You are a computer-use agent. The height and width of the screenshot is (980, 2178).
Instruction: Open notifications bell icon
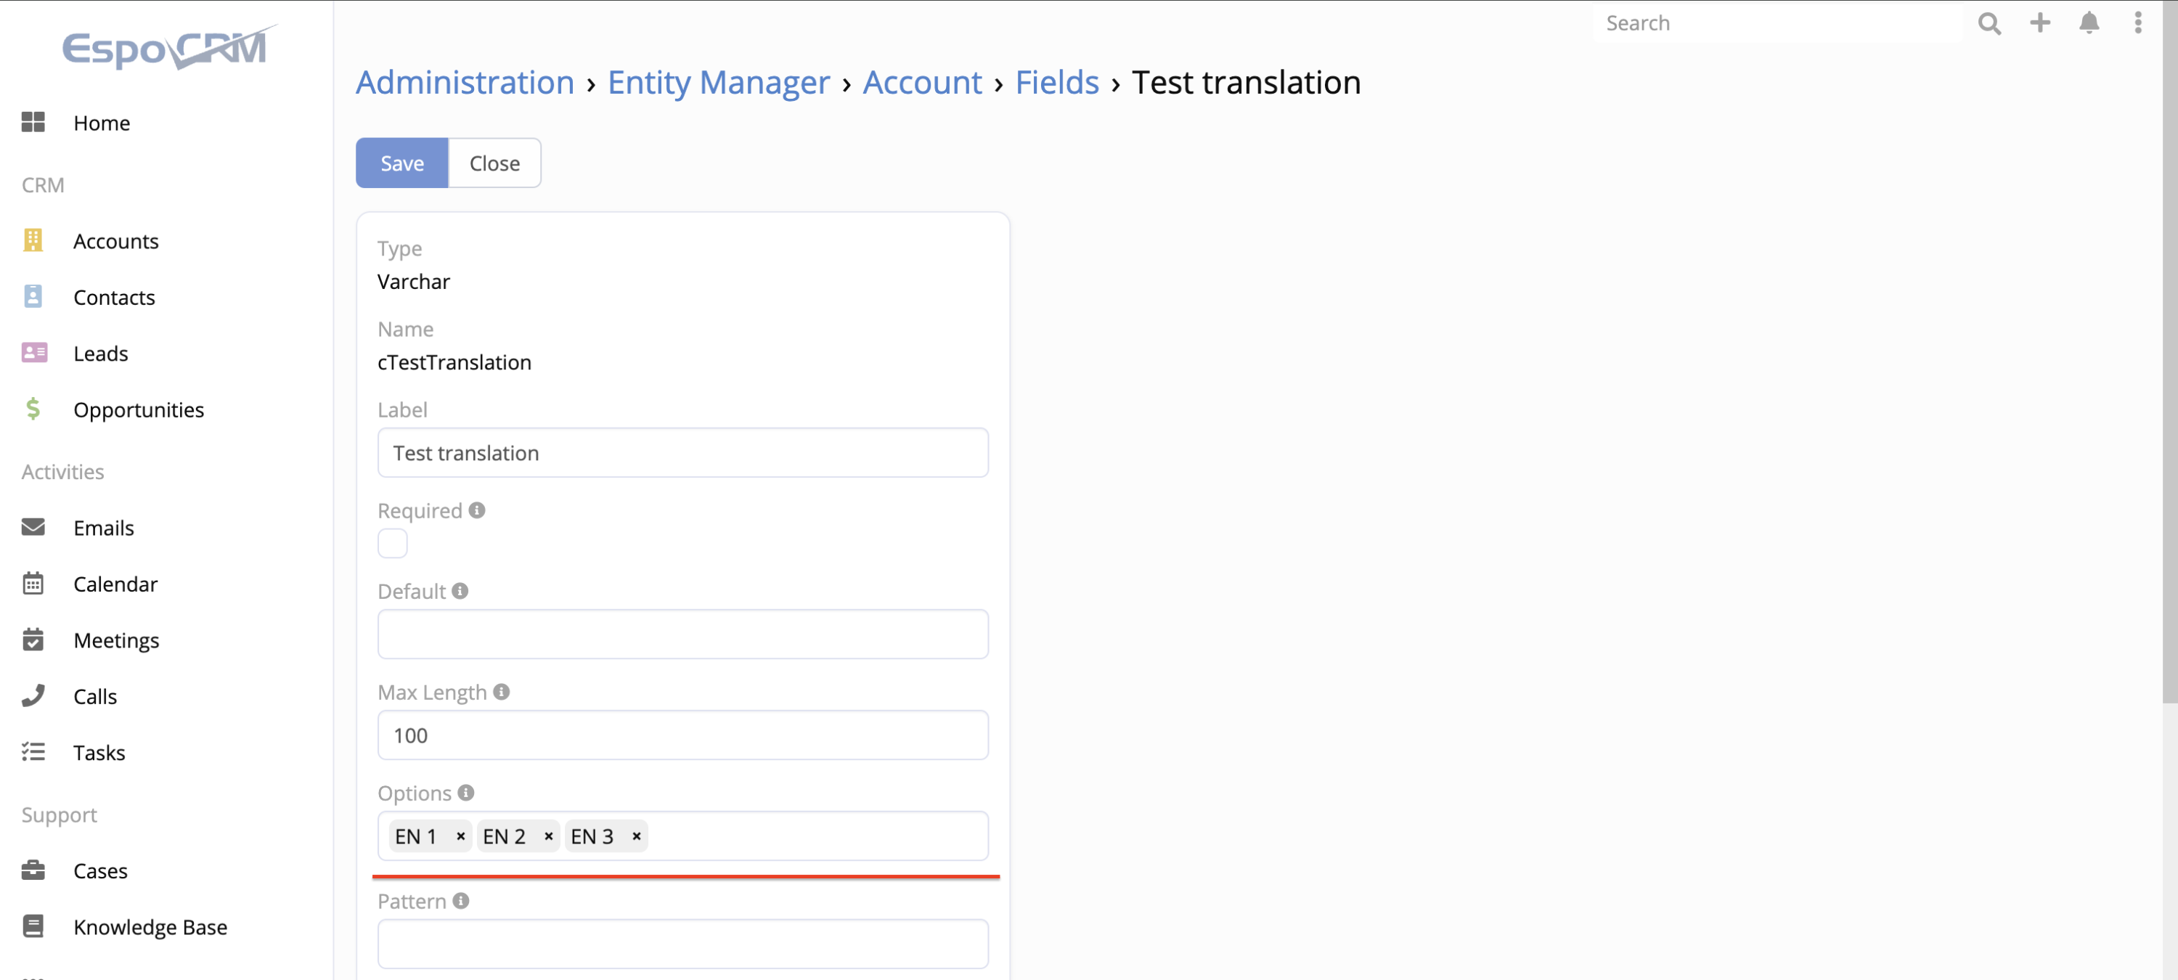point(2089,23)
